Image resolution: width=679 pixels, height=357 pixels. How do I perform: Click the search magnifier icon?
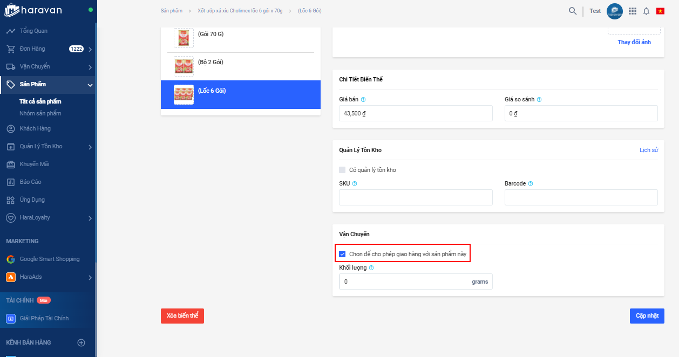pyautogui.click(x=573, y=11)
